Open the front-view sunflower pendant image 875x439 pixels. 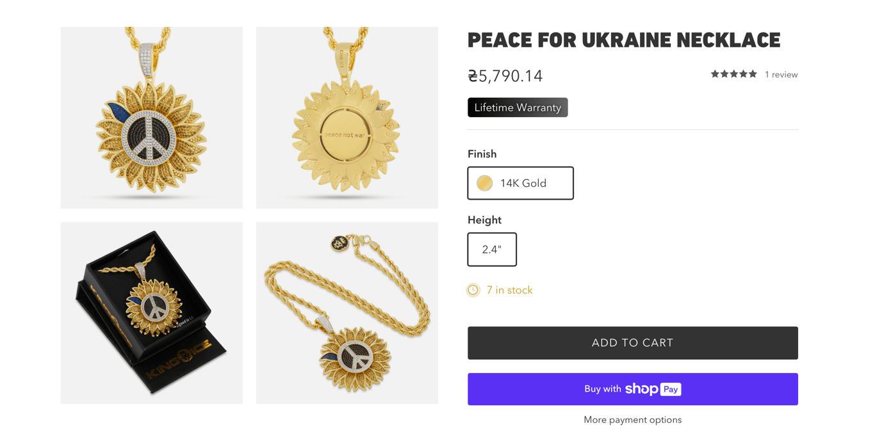pyautogui.click(x=152, y=118)
